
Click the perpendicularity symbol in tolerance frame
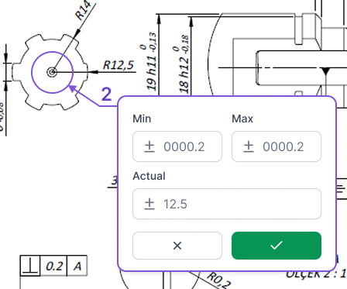tap(30, 266)
